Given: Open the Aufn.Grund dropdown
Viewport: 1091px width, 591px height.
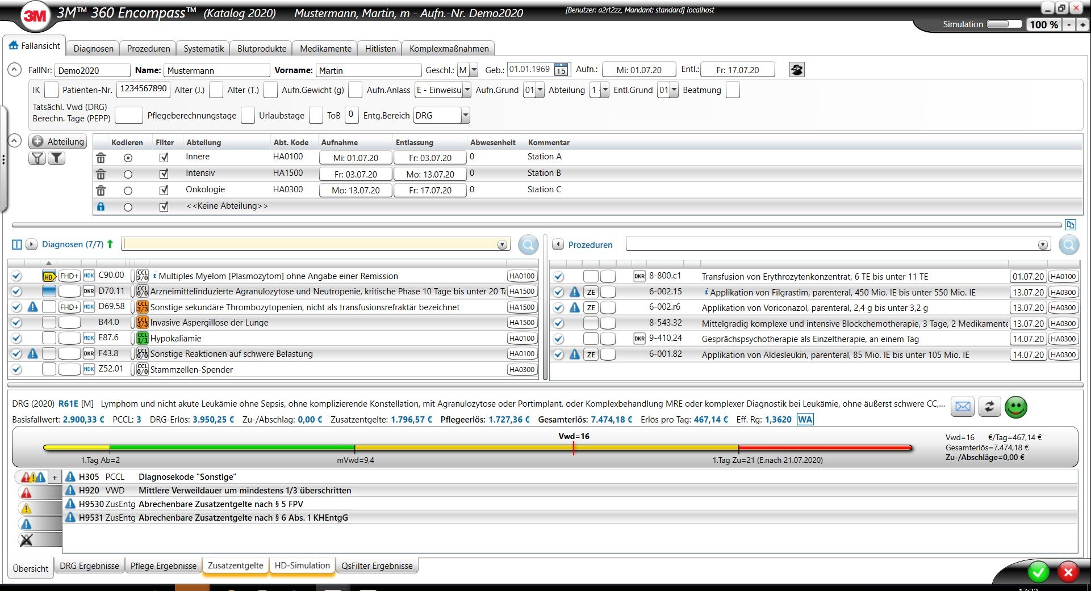Looking at the screenshot, I should tap(540, 90).
